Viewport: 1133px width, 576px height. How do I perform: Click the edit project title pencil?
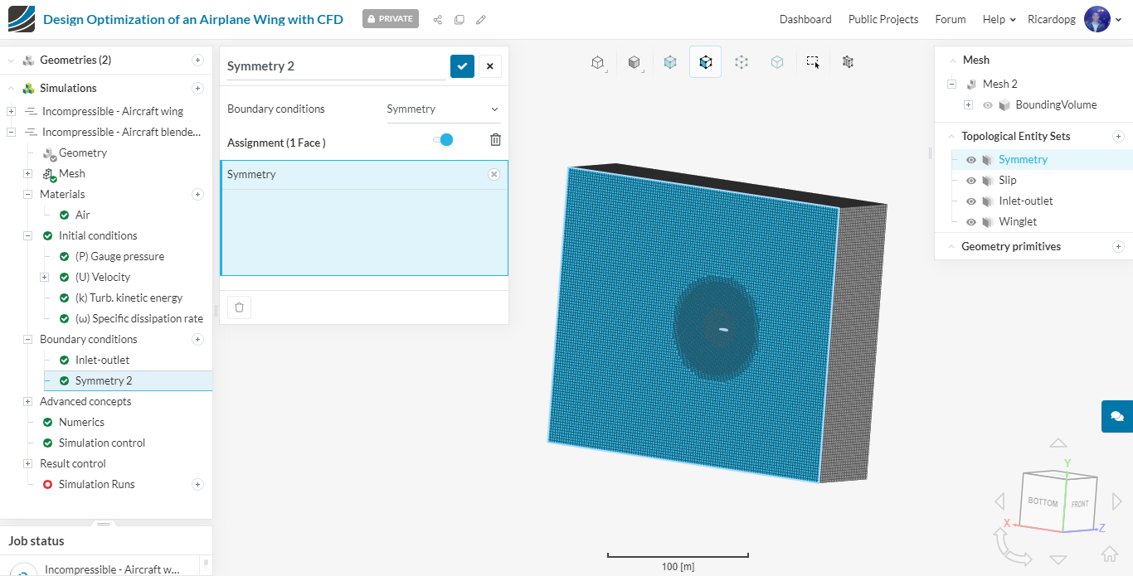tap(481, 19)
